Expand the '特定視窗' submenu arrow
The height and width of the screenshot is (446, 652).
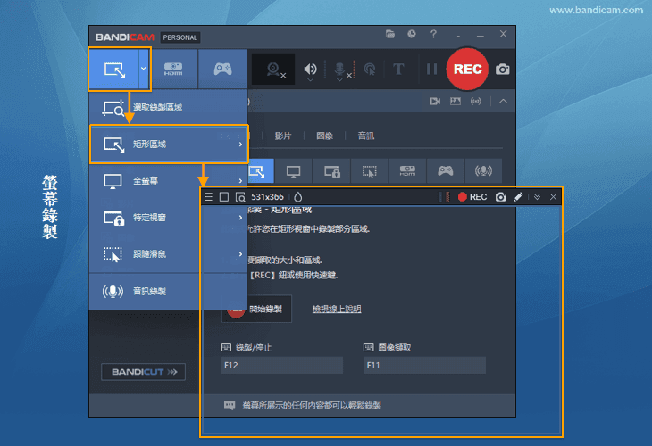tap(240, 217)
